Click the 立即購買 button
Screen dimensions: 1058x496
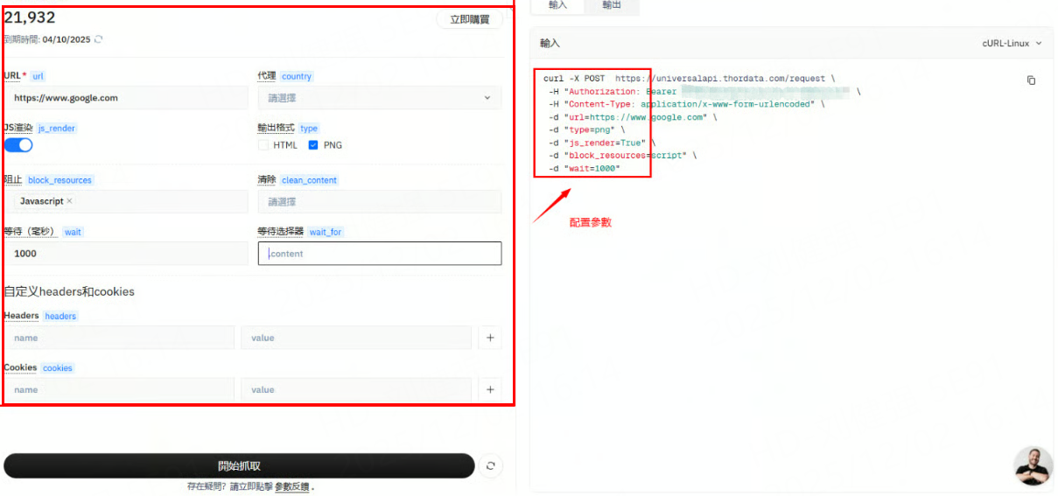(469, 19)
